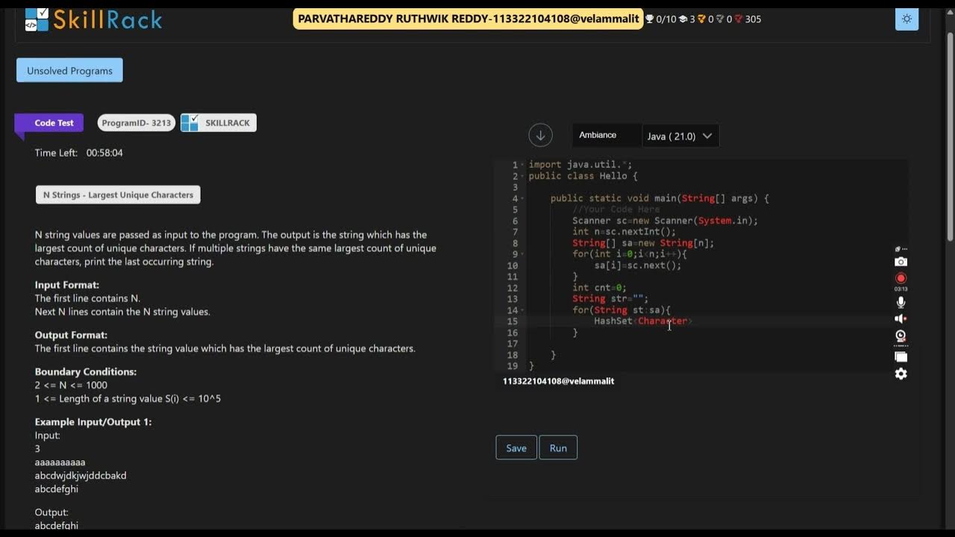Run the code with the Run button
Image resolution: width=955 pixels, height=537 pixels.
coord(558,447)
